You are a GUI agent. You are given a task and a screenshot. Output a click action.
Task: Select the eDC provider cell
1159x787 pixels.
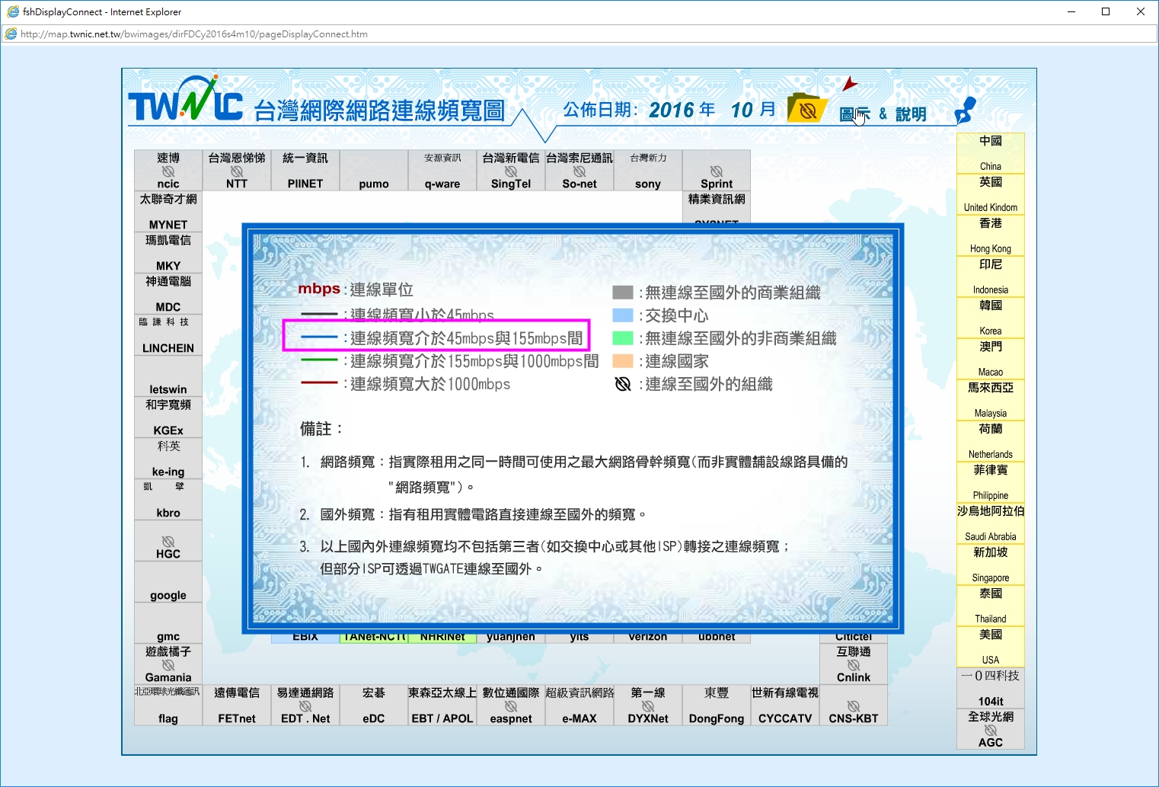click(374, 705)
